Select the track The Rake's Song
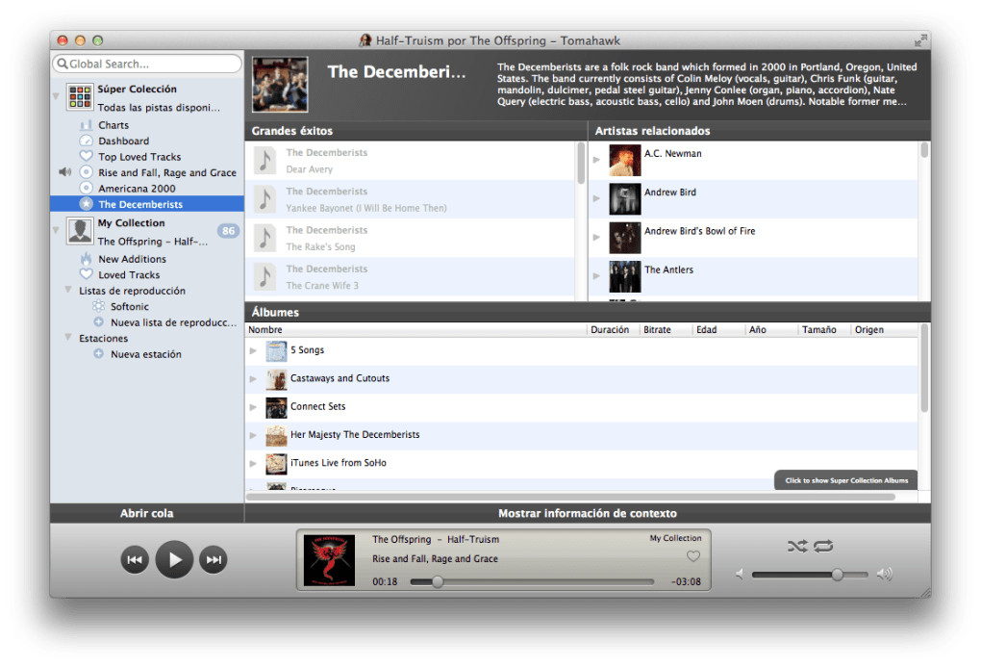This screenshot has width=981, height=667. tap(410, 238)
